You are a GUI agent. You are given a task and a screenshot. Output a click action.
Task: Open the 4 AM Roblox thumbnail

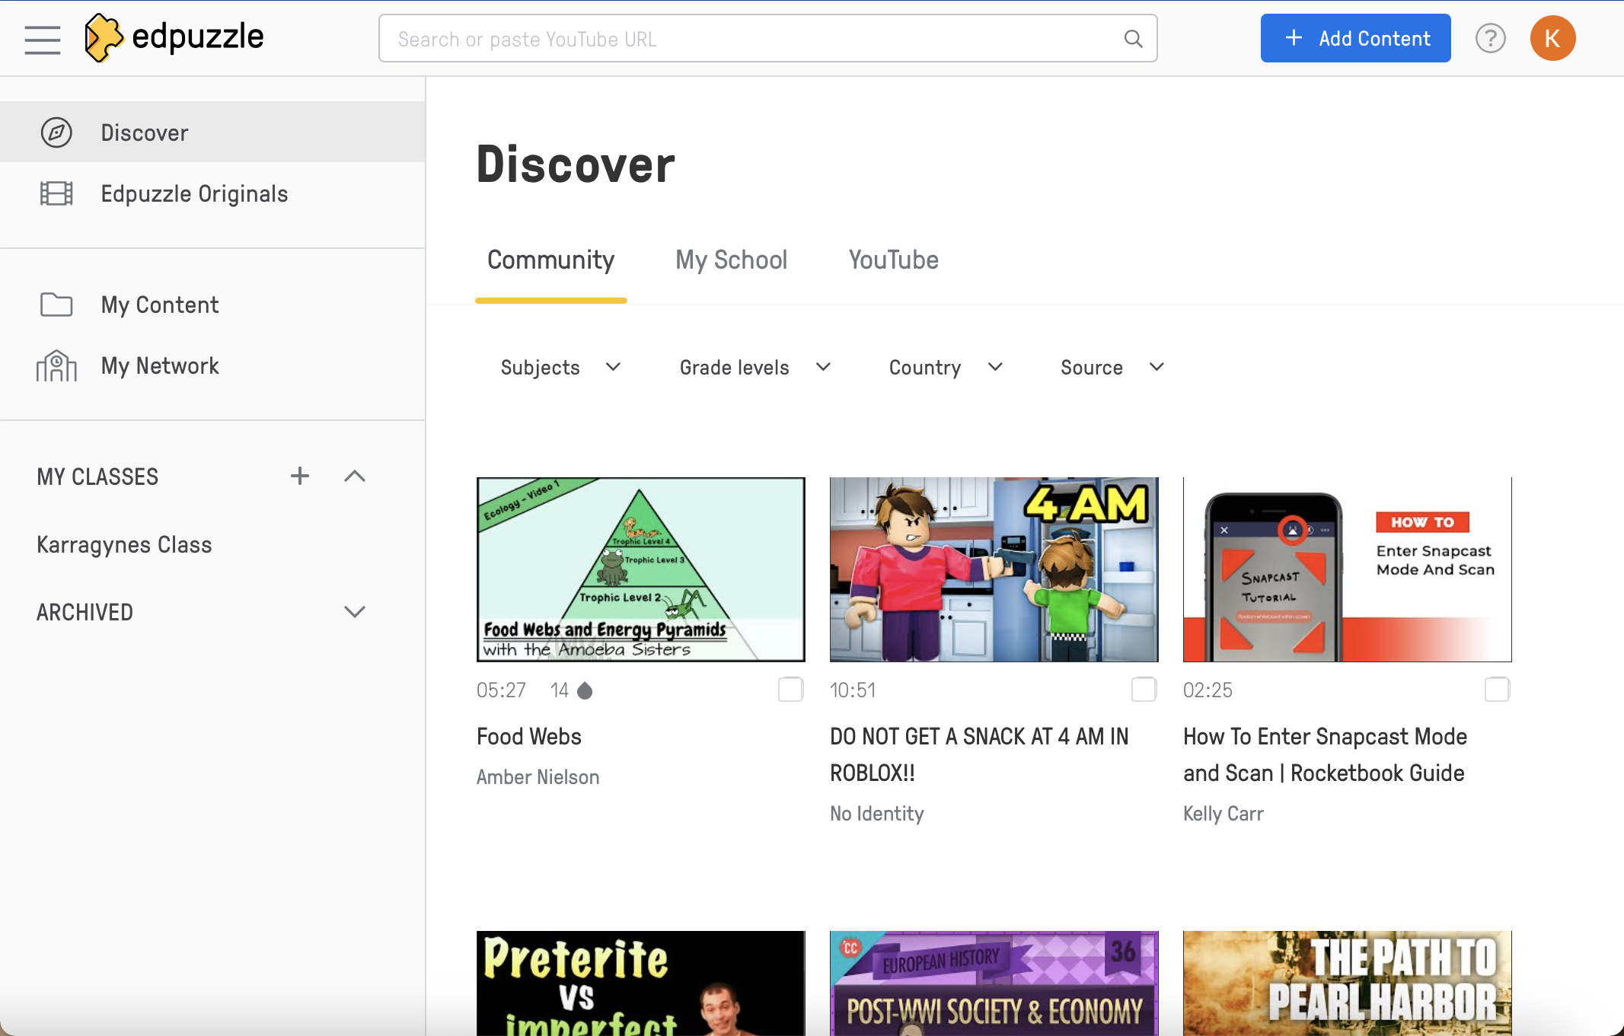(x=994, y=569)
